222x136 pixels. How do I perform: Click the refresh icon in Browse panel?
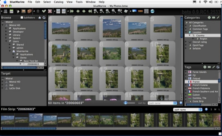(x=44, y=18)
